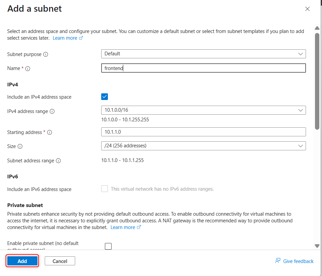
Task: Click the scrollbar down arrow
Action: pos(317,246)
